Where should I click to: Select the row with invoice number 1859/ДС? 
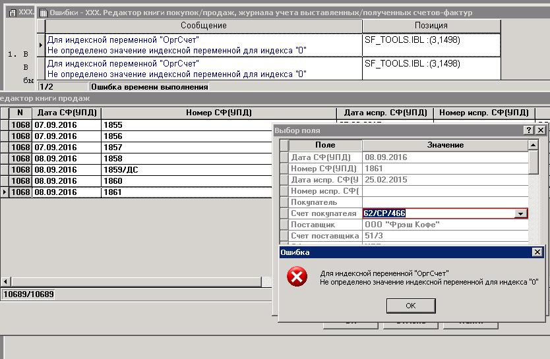point(186,169)
